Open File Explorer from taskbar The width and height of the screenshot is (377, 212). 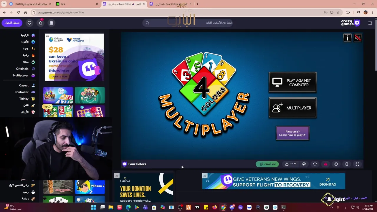[111, 207]
